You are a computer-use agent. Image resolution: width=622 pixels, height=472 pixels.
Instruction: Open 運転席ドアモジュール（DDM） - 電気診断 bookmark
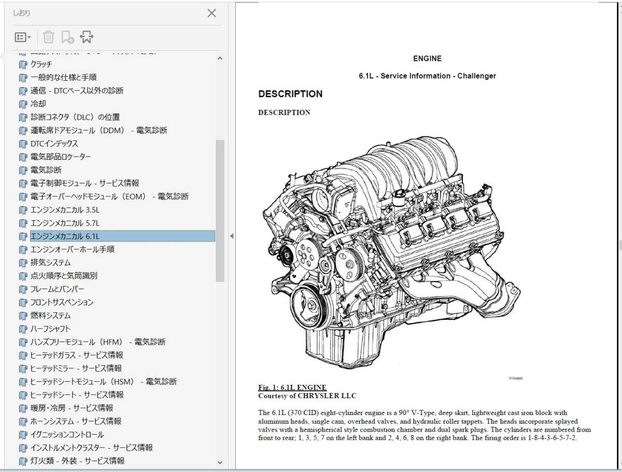pyautogui.click(x=98, y=130)
